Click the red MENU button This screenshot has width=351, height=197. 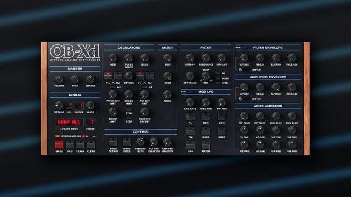pyautogui.click(x=59, y=145)
